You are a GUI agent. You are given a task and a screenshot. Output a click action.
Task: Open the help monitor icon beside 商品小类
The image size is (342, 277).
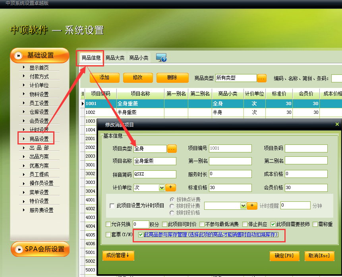click(x=161, y=58)
